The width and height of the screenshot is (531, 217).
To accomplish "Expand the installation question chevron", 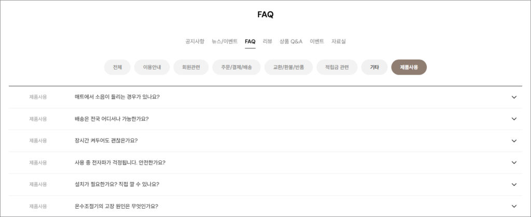I will point(514,184).
